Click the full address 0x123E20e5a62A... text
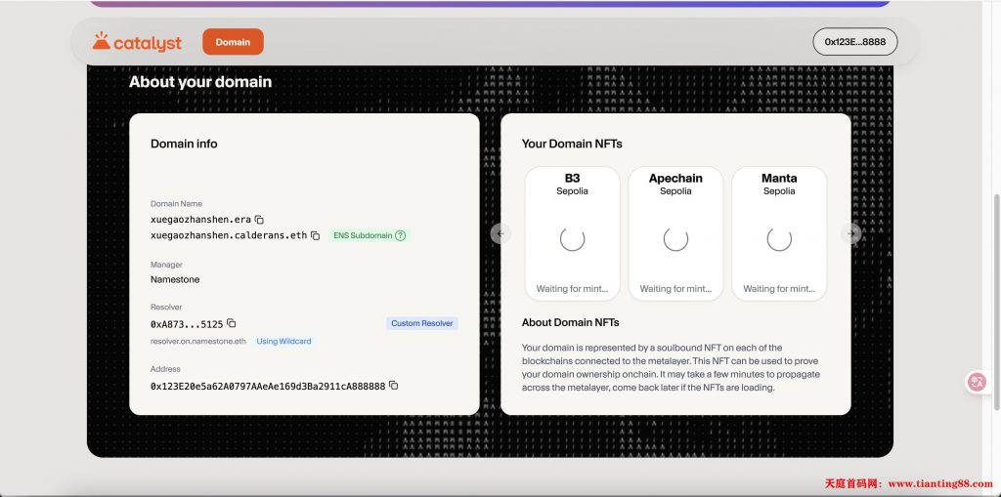The width and height of the screenshot is (1001, 497). click(x=268, y=386)
